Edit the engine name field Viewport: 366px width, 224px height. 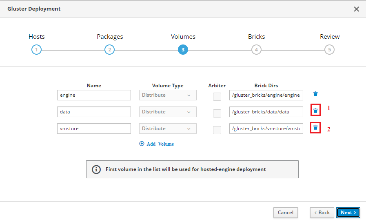pyautogui.click(x=94, y=95)
